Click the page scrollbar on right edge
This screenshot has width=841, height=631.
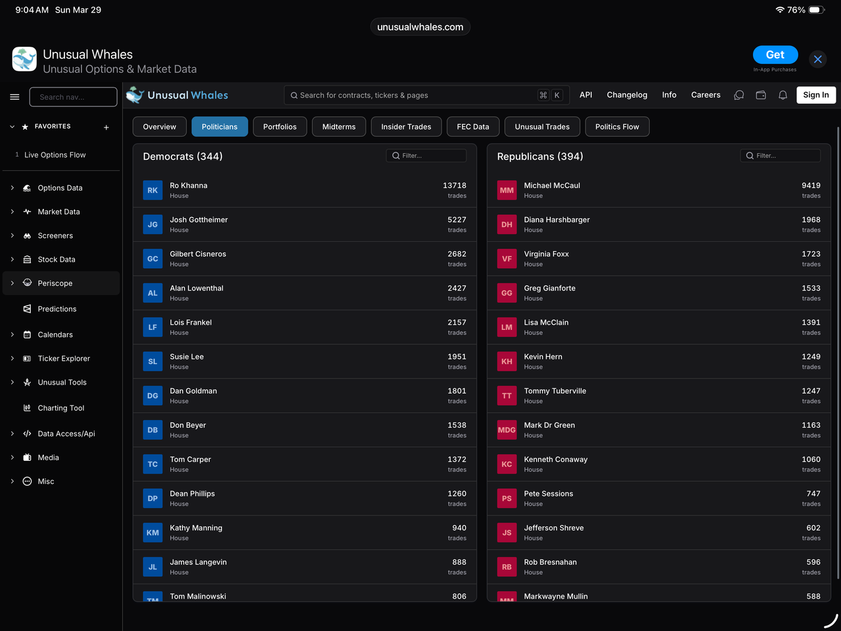tap(838, 353)
